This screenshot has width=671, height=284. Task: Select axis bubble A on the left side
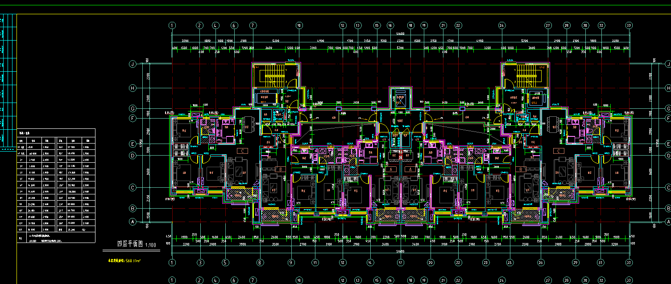[133, 222]
